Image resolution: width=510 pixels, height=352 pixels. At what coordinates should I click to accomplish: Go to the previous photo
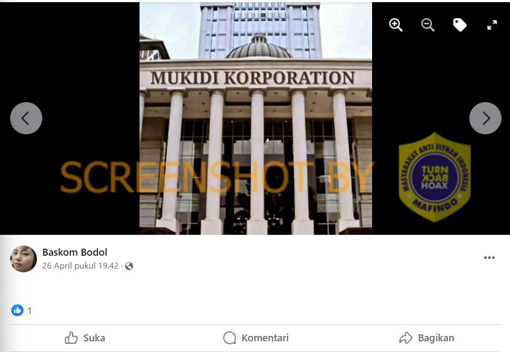pyautogui.click(x=26, y=118)
